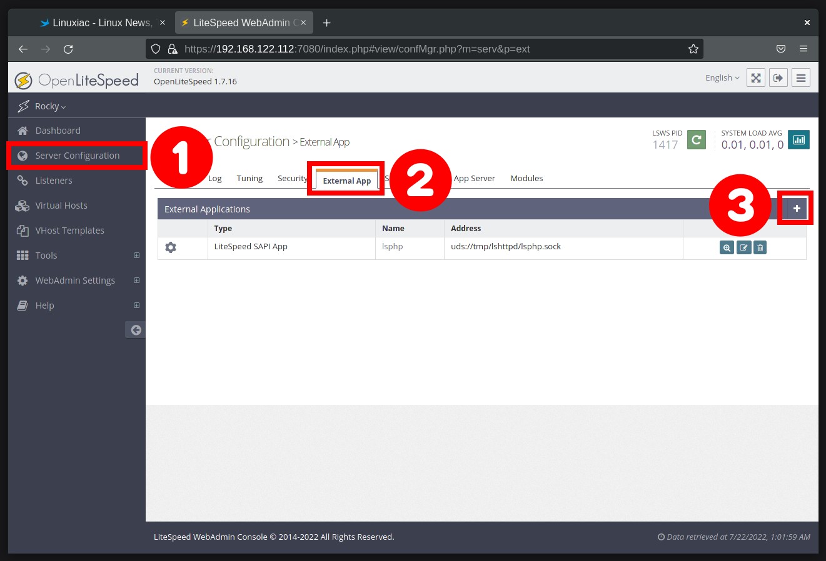The width and height of the screenshot is (826, 561).
Task: Click the green graceful restart icon
Action: click(x=697, y=139)
